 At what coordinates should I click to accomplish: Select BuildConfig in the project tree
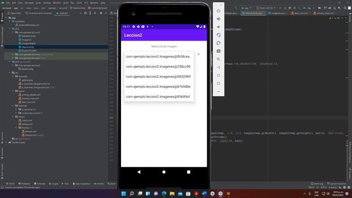pyautogui.click(x=28, y=69)
